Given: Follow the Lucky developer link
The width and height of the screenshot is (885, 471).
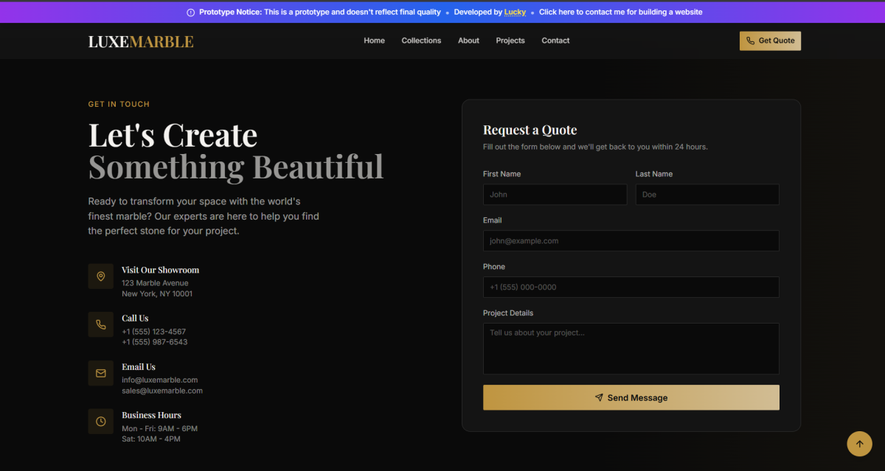Looking at the screenshot, I should [x=515, y=13].
